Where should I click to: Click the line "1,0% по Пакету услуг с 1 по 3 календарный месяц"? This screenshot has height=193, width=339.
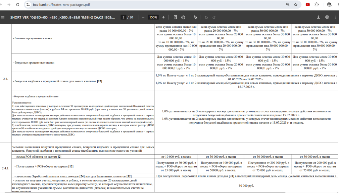pyautogui.click(x=246, y=77)
